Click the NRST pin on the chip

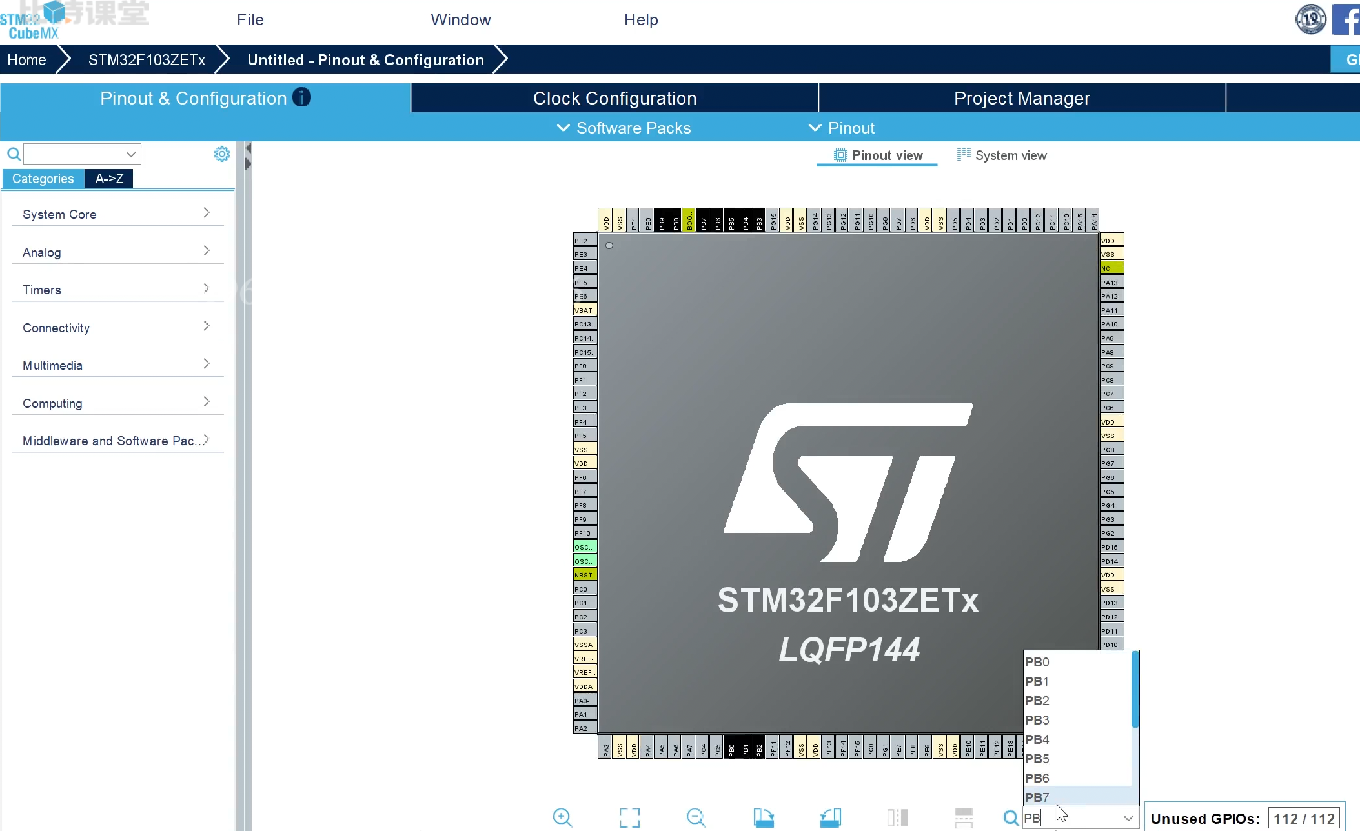coord(585,574)
